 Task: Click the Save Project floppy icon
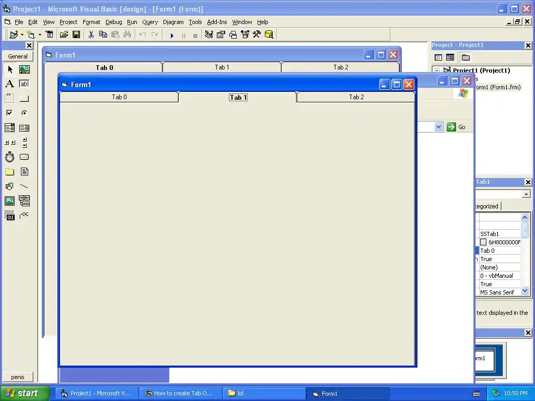76,34
